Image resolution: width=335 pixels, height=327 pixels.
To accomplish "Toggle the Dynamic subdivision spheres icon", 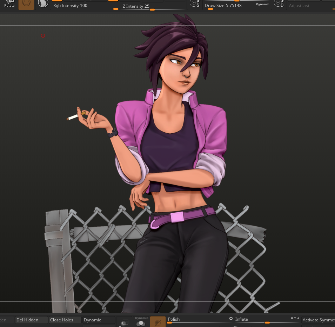I will [141, 322].
